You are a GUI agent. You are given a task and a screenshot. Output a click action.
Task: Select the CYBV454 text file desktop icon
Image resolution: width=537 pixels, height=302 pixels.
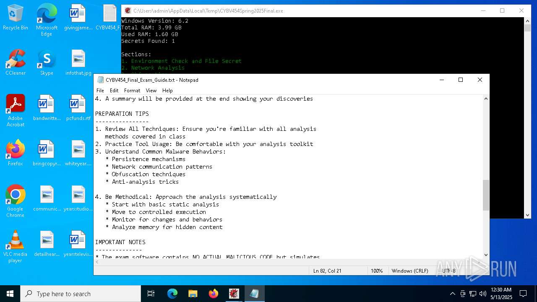[108, 18]
